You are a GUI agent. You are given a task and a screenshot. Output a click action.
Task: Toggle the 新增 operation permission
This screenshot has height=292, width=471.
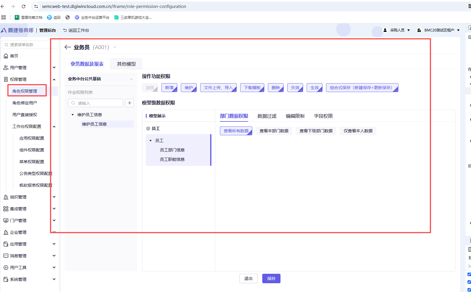pos(169,88)
